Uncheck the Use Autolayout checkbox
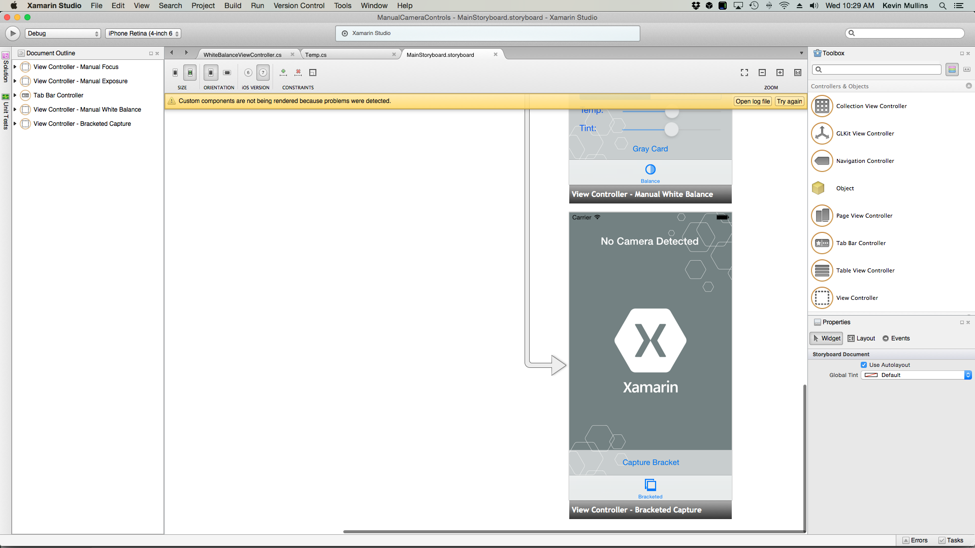The image size is (975, 548). pos(864,365)
